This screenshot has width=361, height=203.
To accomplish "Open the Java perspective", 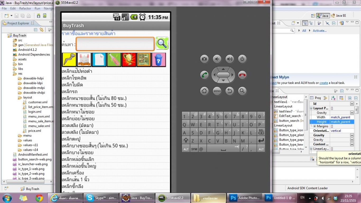I will click(x=322, y=16).
